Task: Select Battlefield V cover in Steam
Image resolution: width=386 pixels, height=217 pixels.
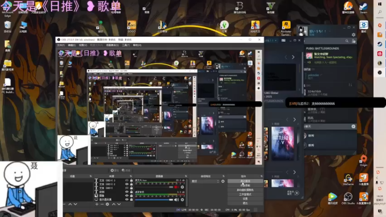Action: point(283,143)
